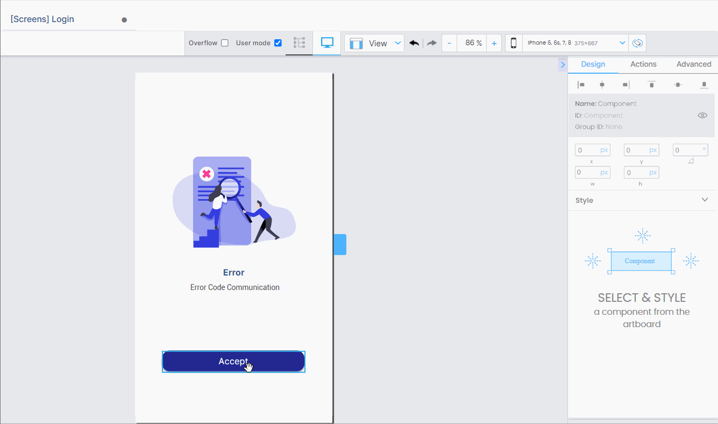
Task: Click the blue artboard resize handle
Action: 340,244
